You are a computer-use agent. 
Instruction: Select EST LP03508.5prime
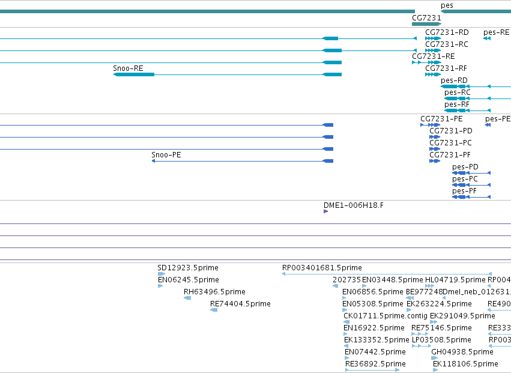pyautogui.click(x=441, y=340)
